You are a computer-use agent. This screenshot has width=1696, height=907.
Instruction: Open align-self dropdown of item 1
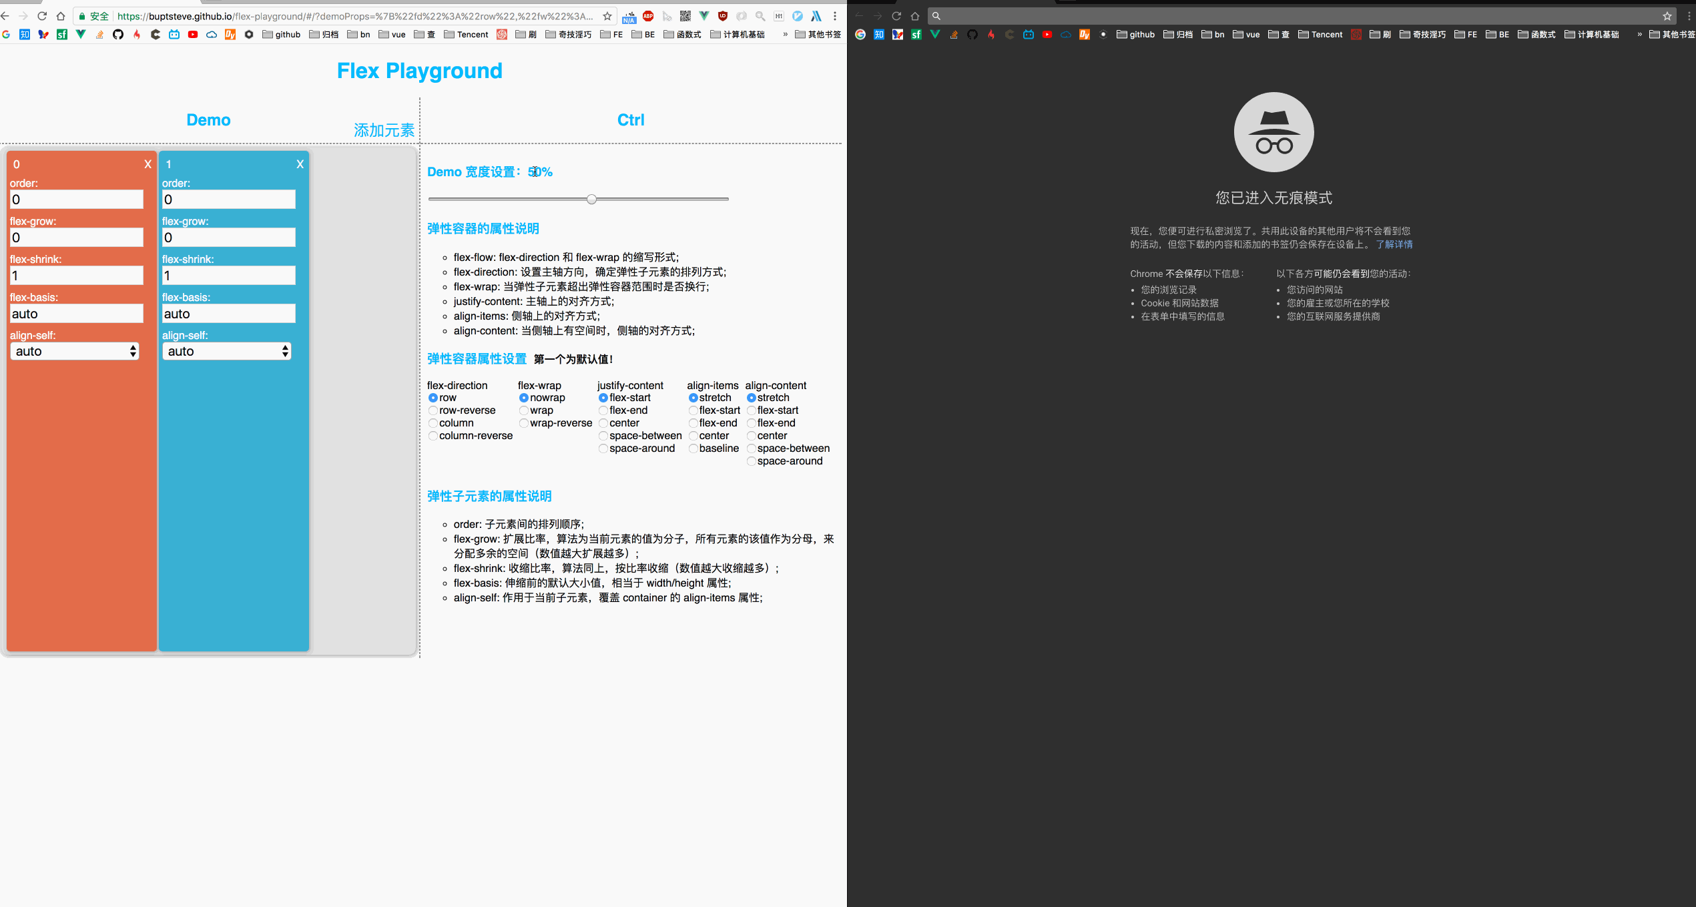tap(227, 351)
